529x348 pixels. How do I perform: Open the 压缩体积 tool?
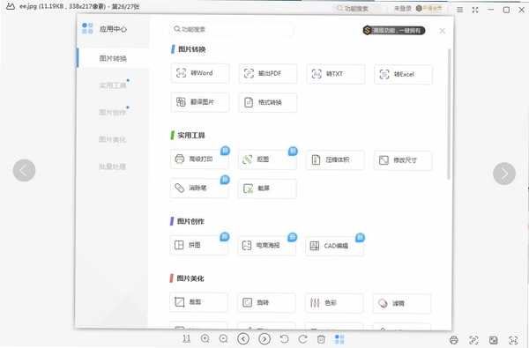(335, 159)
